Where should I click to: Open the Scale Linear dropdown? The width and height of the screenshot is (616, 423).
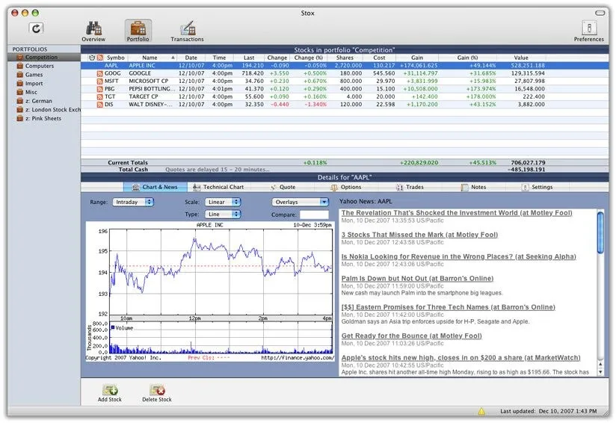224,202
